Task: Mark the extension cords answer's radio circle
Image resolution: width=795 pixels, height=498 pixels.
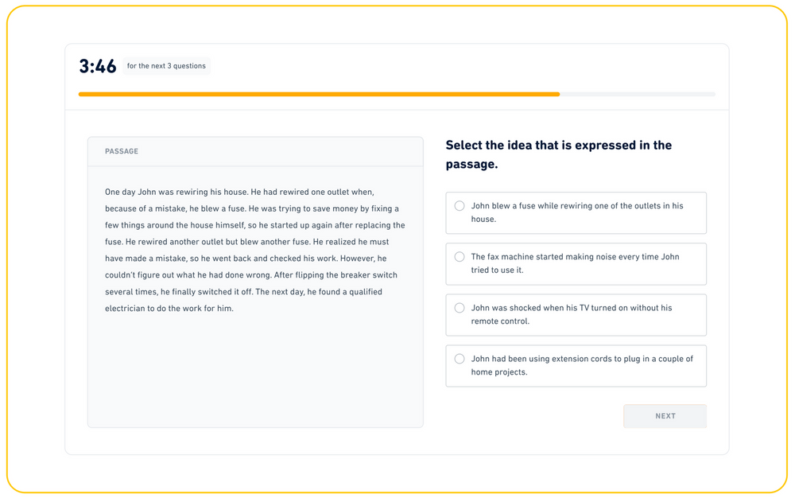Action: click(x=460, y=359)
